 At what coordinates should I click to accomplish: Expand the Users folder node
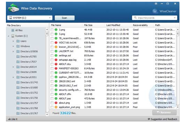click(x=13, y=41)
